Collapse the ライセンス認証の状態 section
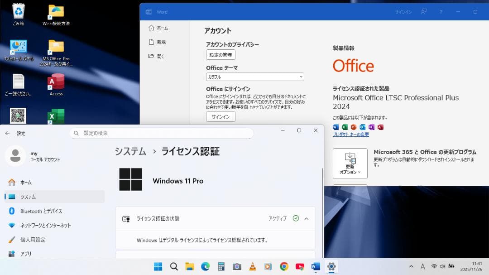Viewport: 489px width, 275px height. click(307, 218)
